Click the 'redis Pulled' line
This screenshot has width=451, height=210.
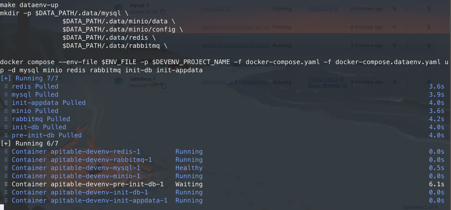pyautogui.click(x=35, y=86)
